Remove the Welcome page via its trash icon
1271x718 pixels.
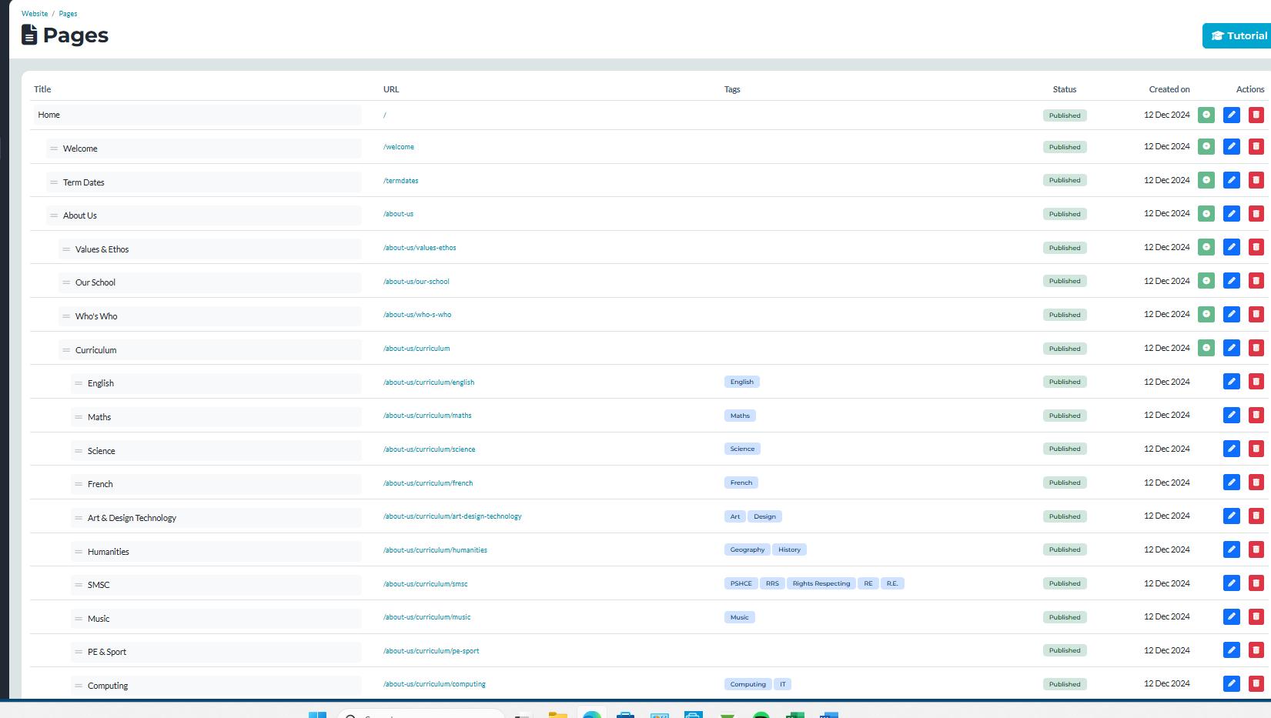click(1256, 146)
